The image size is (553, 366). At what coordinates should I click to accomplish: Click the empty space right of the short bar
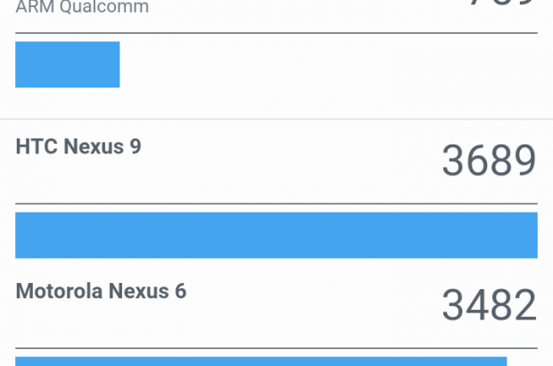[x=330, y=64]
